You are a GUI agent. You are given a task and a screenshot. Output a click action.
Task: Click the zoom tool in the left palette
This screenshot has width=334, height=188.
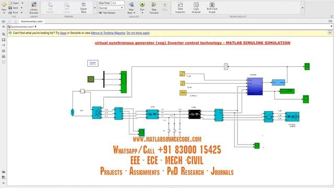[4, 34]
